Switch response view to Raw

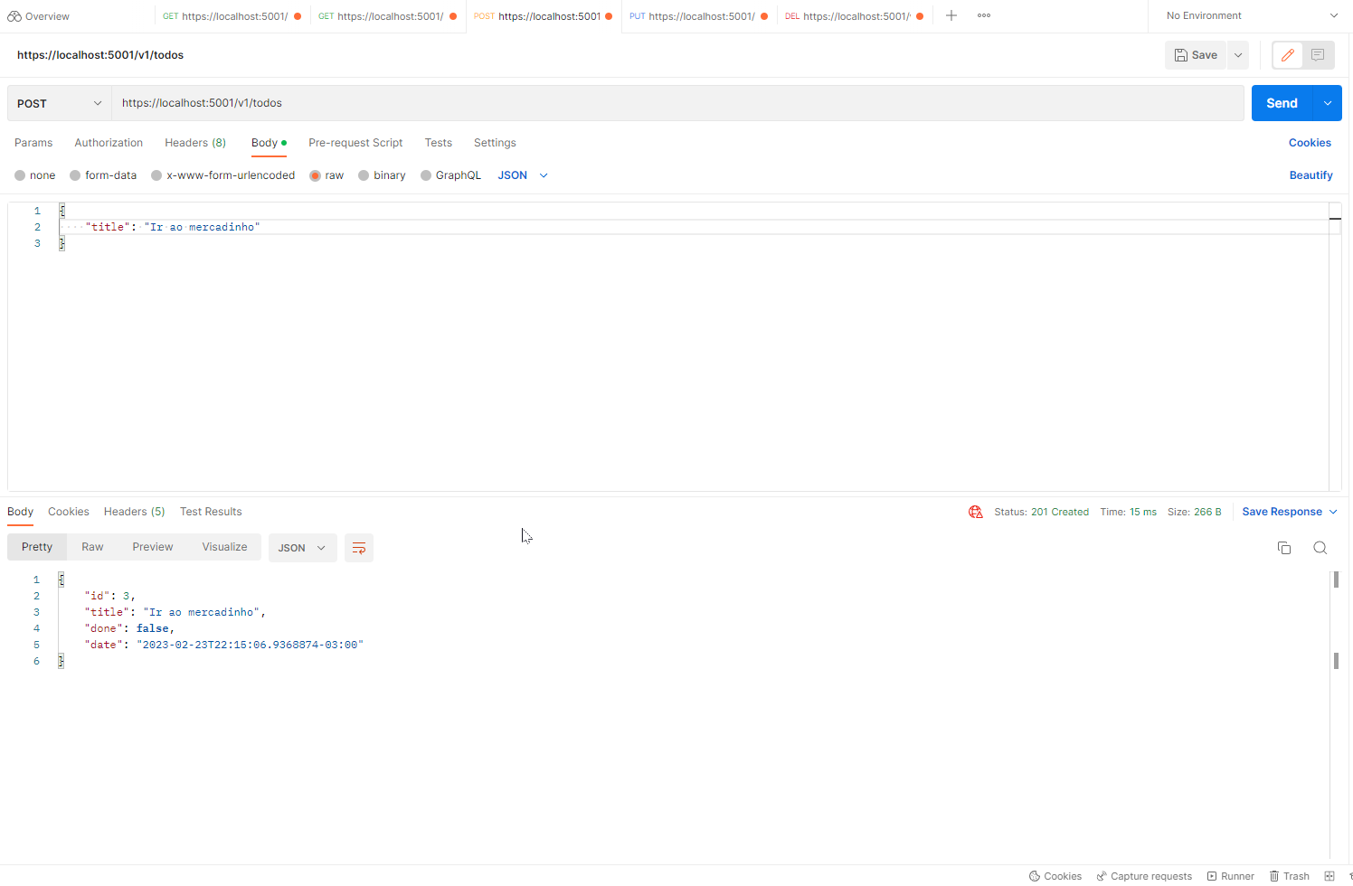(92, 547)
